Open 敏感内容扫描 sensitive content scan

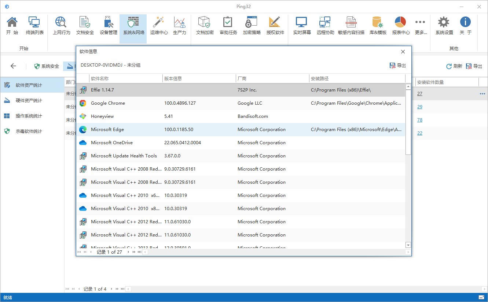pos(351,26)
